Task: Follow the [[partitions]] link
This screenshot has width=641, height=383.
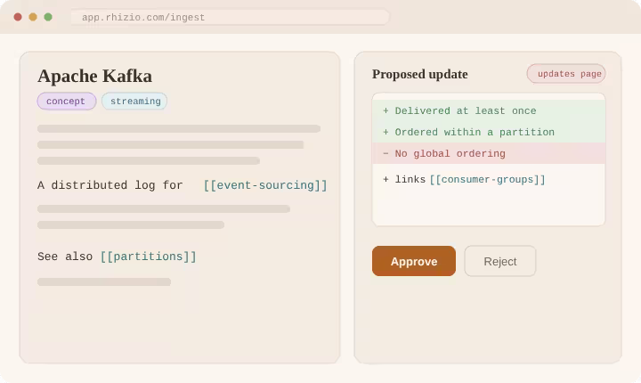Action: pos(149,257)
